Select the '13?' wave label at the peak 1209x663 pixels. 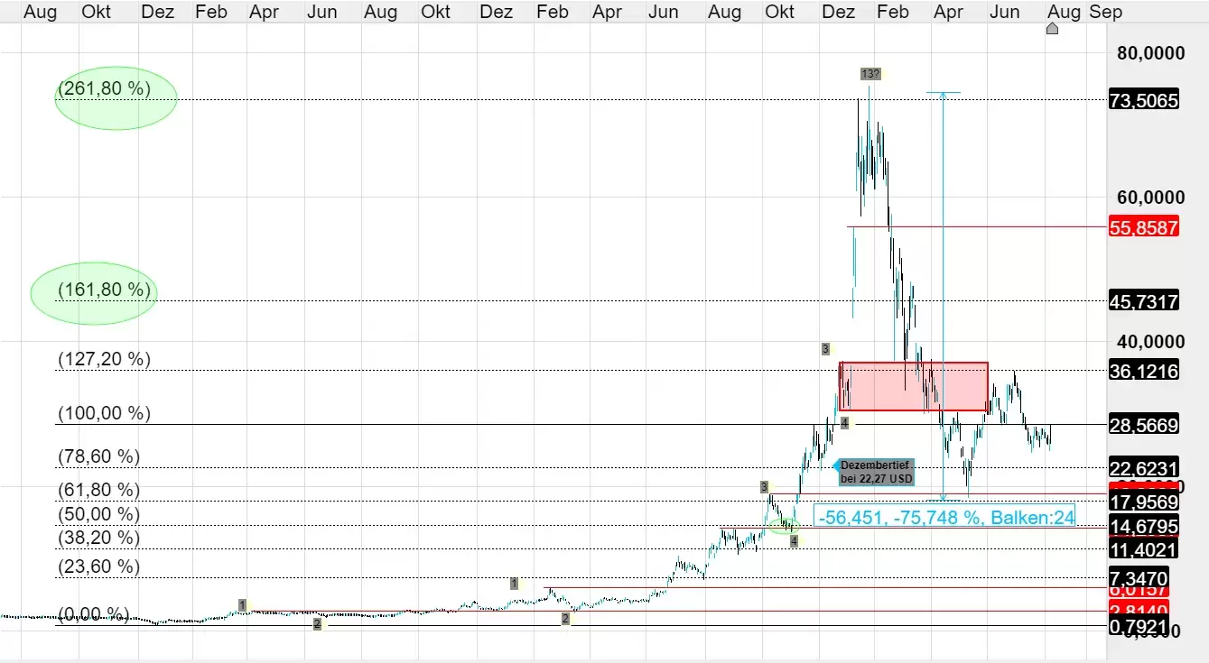(x=870, y=74)
